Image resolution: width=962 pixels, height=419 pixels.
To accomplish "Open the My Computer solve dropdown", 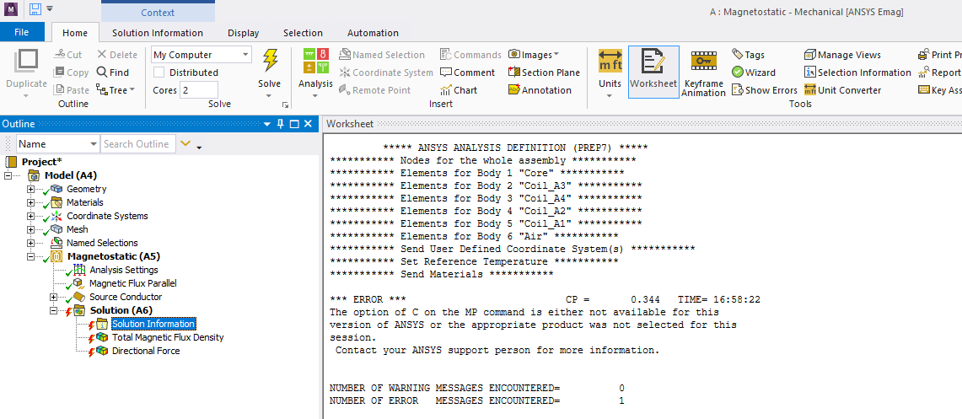I will point(202,55).
